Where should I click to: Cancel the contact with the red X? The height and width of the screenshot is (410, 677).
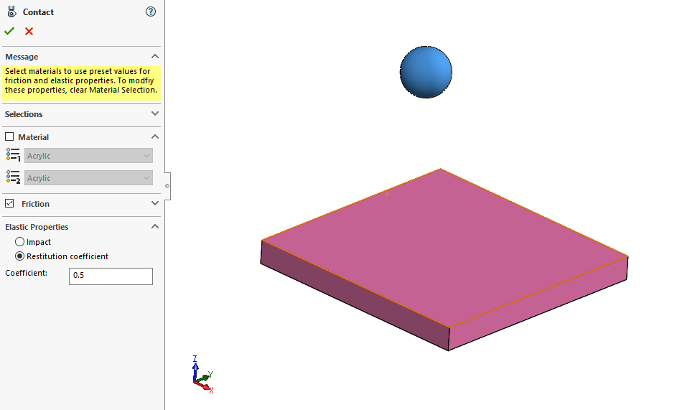[29, 31]
